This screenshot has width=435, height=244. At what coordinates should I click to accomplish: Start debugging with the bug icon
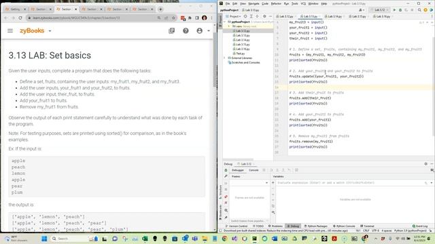pyautogui.click(x=400, y=10)
